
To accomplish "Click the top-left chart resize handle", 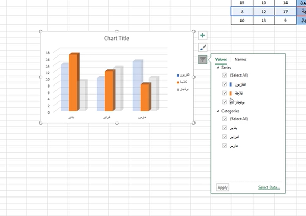I will point(41,31).
